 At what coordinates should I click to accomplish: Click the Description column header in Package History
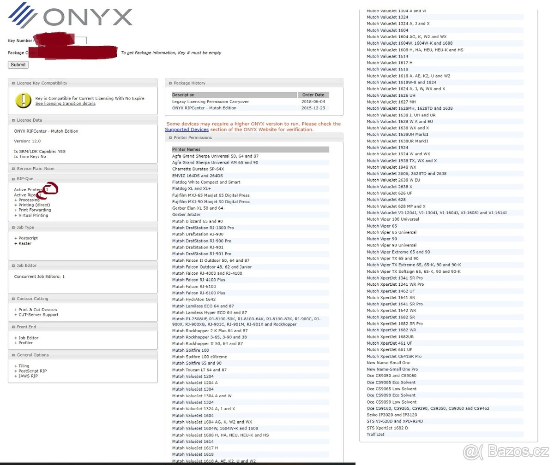tap(234, 95)
